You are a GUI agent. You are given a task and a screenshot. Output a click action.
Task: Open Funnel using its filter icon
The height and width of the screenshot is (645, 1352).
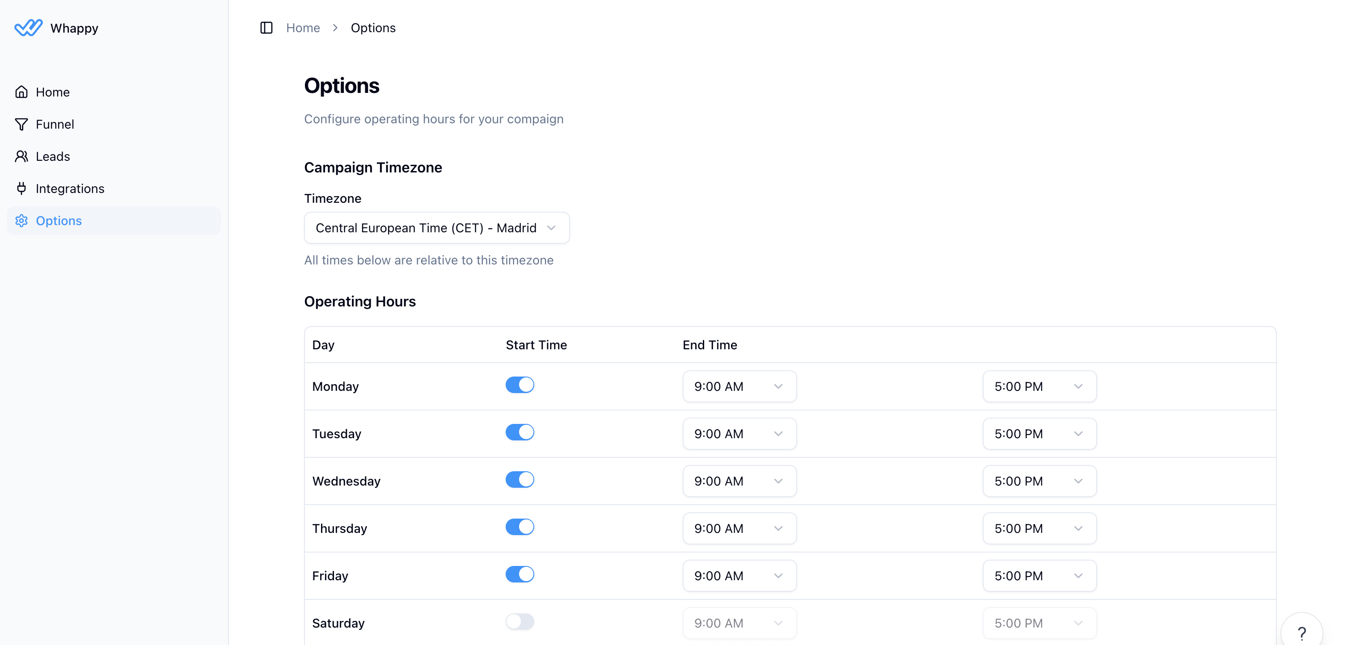pos(21,124)
